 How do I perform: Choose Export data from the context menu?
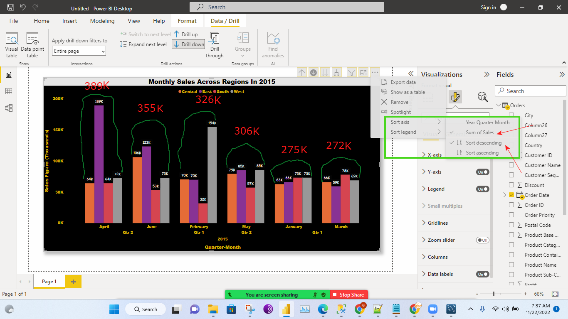tap(403, 82)
